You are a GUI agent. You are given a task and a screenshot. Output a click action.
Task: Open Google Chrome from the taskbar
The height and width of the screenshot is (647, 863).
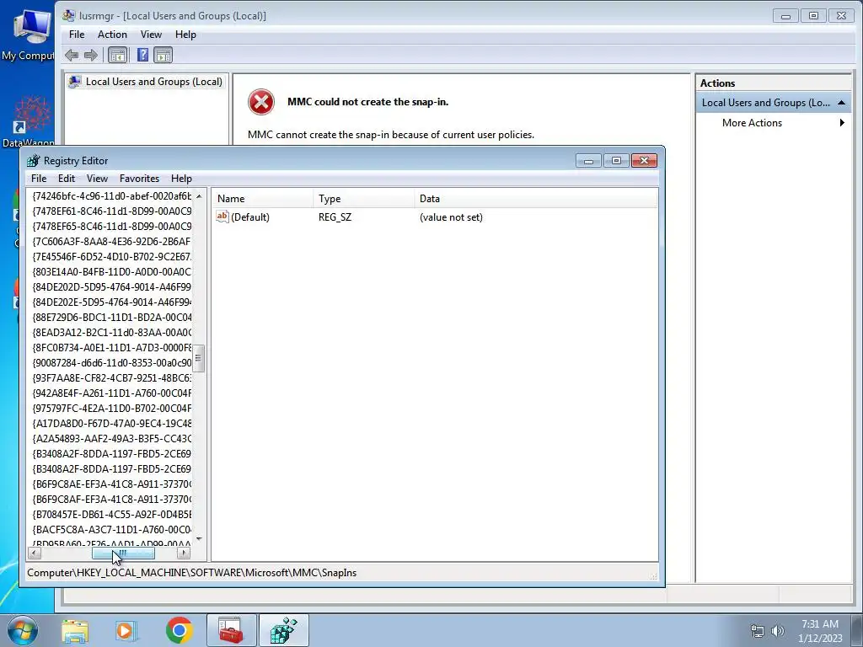[179, 630]
